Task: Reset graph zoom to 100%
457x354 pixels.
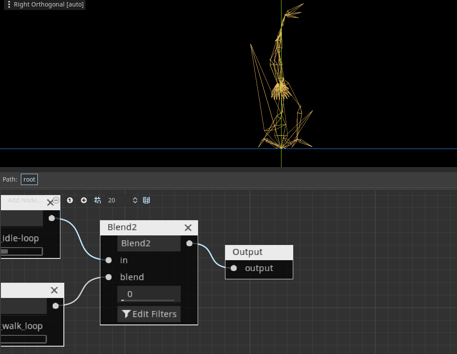Action: pos(70,200)
